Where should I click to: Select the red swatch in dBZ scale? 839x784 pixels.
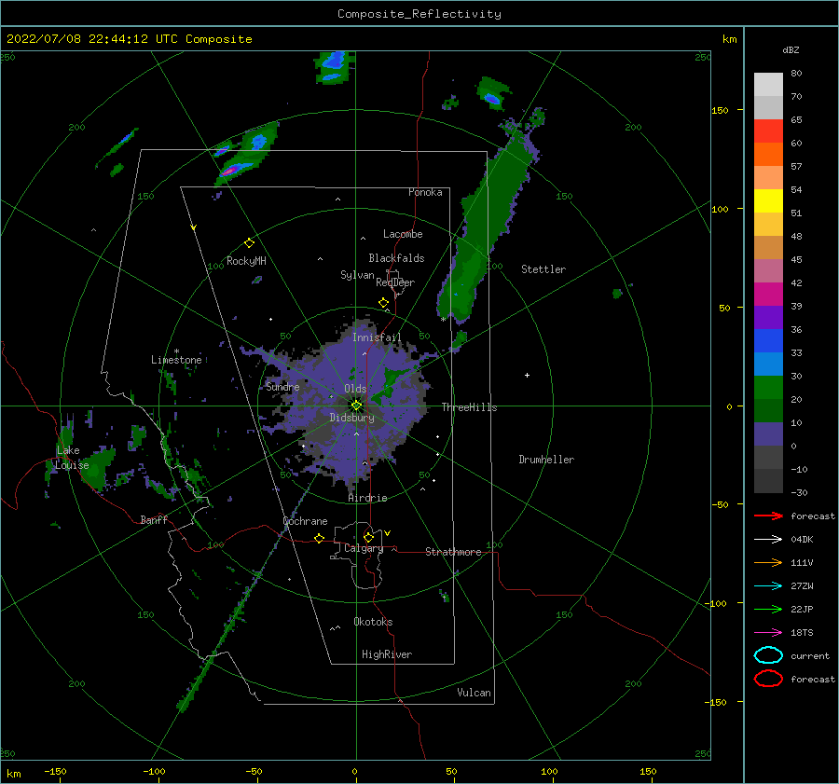768,131
